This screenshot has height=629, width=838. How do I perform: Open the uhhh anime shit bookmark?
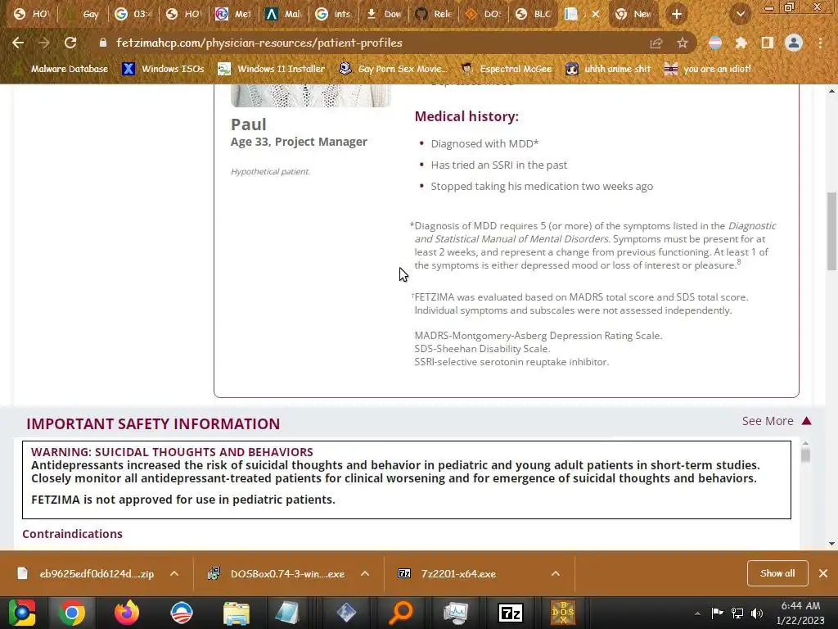point(608,69)
